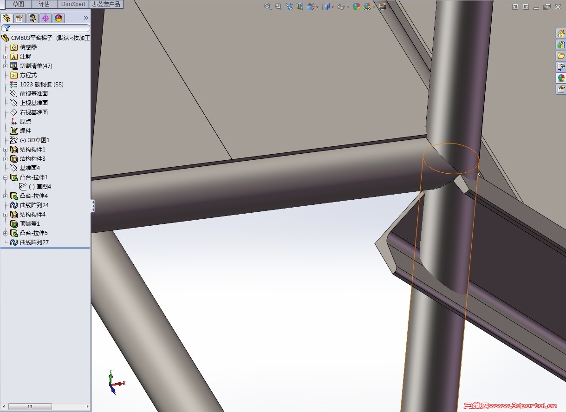Select the 方程式 folder

tap(23, 75)
